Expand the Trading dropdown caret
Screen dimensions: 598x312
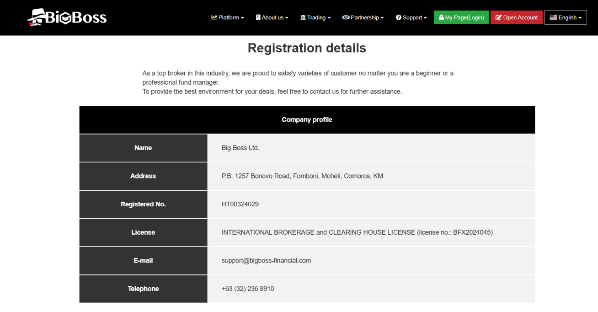[329, 18]
